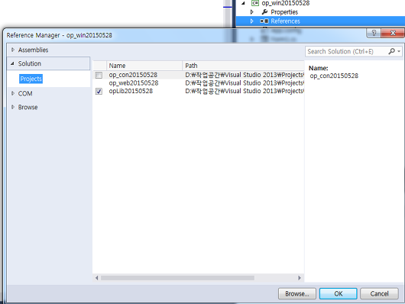Expand Properties node in Solution Explorer
405x304 pixels.
252,12
